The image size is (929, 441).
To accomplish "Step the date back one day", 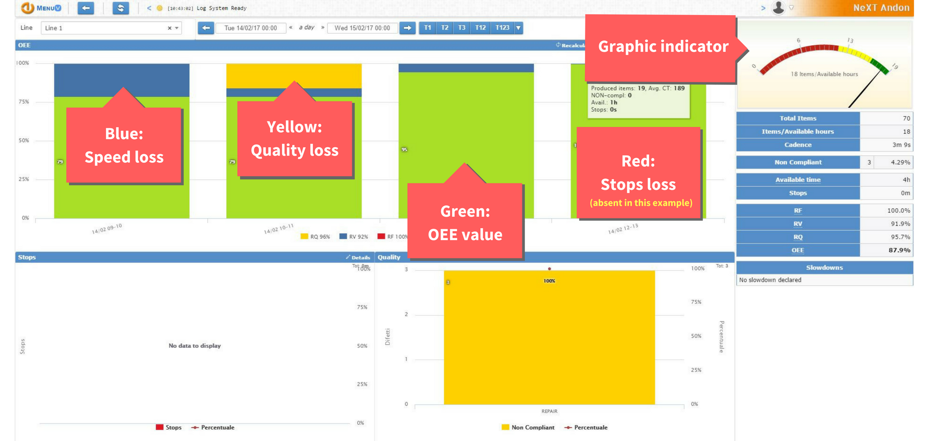I will click(x=206, y=28).
